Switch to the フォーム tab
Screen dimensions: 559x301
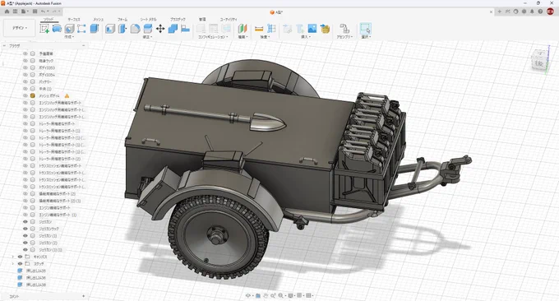point(122,20)
